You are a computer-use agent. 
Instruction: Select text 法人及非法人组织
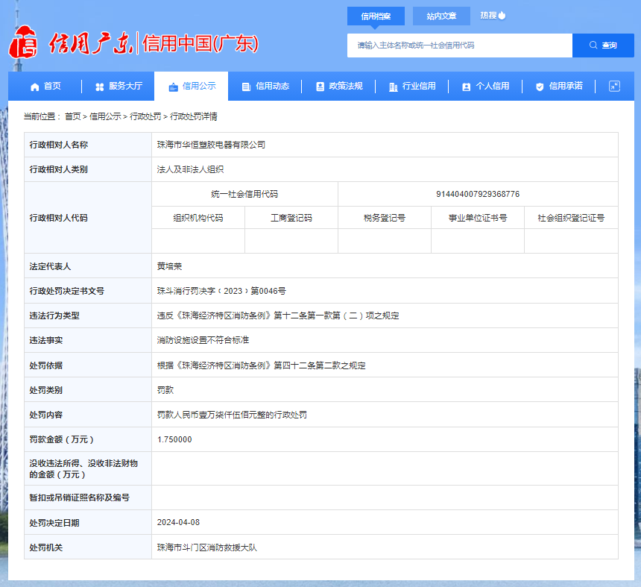point(190,169)
